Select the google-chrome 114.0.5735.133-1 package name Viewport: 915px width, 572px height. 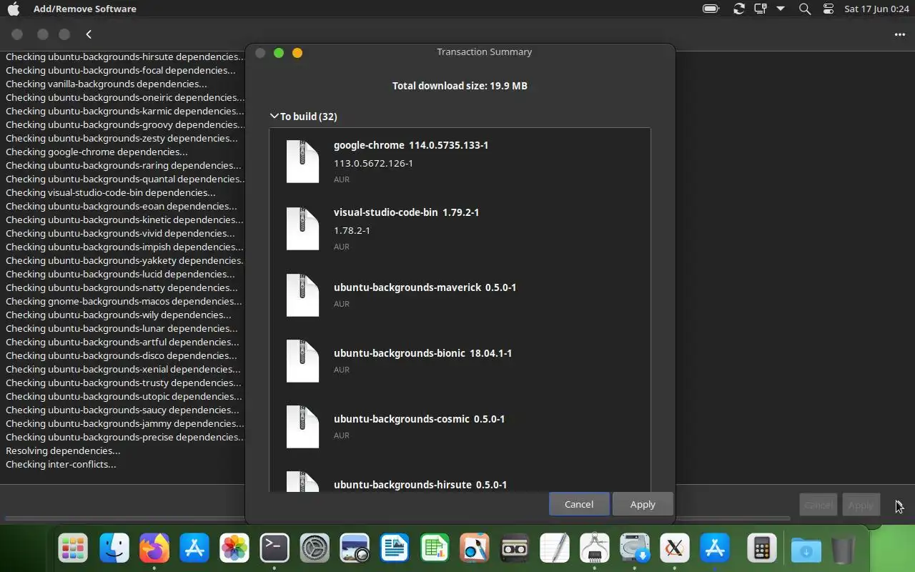(411, 145)
